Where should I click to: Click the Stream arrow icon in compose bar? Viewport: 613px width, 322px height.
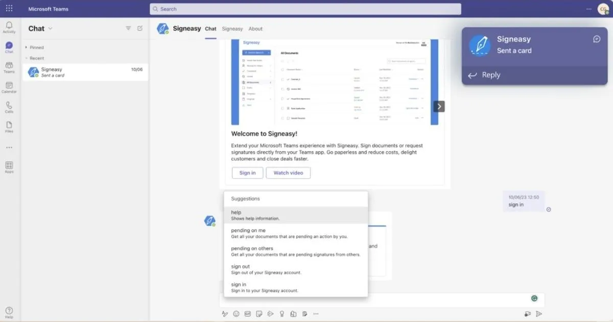270,314
